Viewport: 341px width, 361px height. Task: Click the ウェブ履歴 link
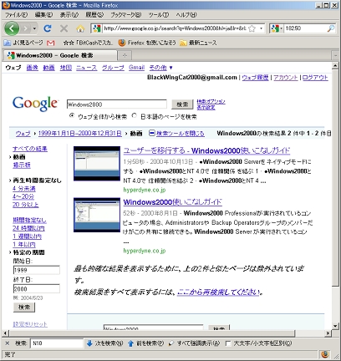tap(255, 78)
